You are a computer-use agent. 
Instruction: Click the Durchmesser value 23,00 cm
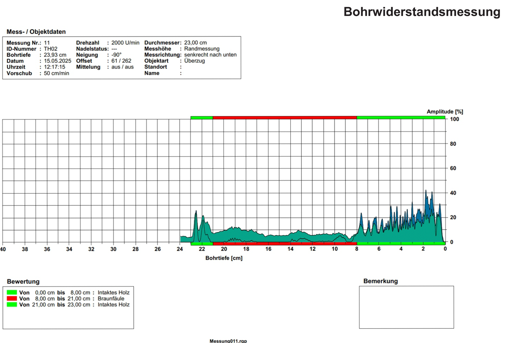(x=195, y=43)
